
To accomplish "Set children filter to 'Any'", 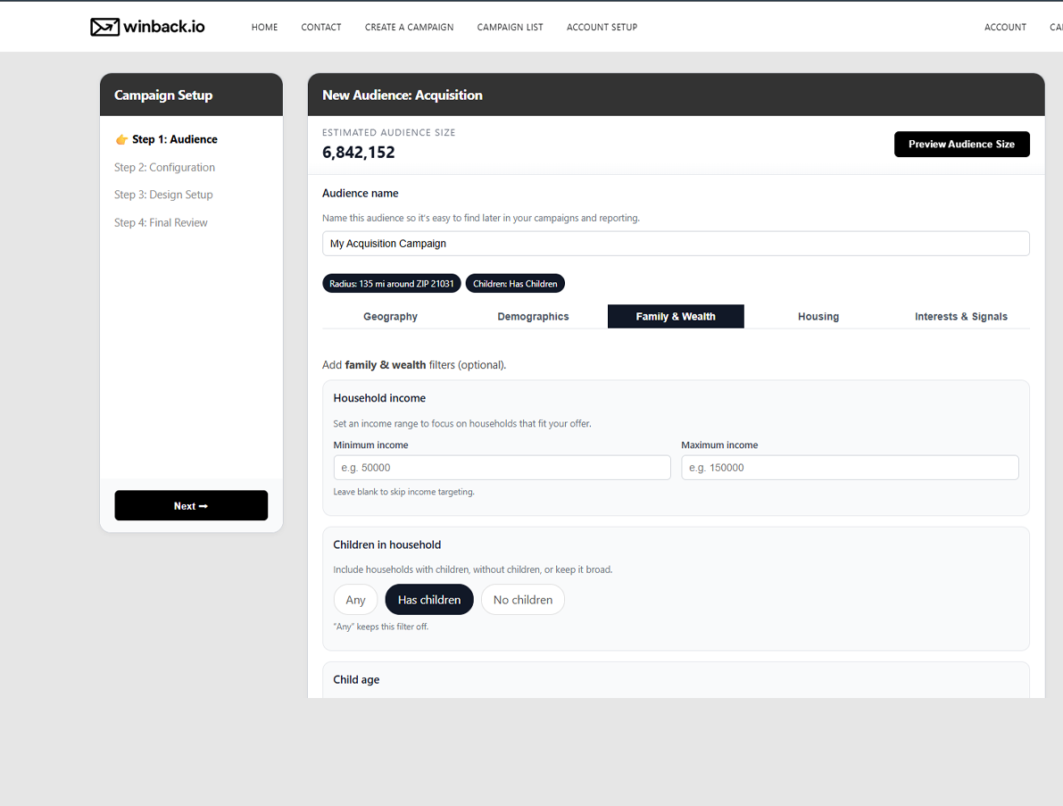I will [355, 599].
